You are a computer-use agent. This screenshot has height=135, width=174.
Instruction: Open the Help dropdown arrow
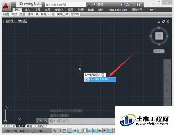(142, 5)
